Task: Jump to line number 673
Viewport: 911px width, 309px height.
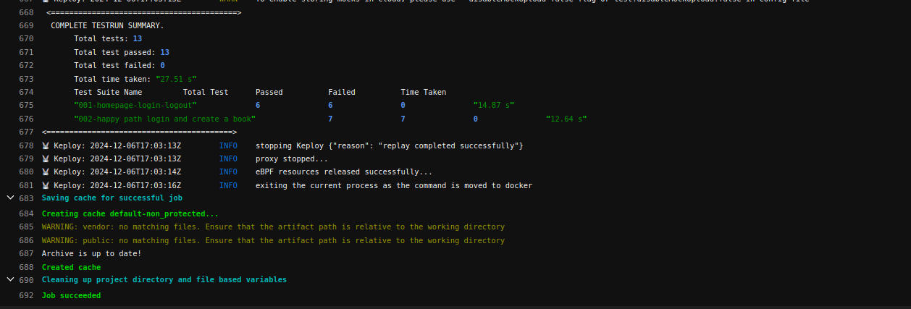Action: coord(27,79)
